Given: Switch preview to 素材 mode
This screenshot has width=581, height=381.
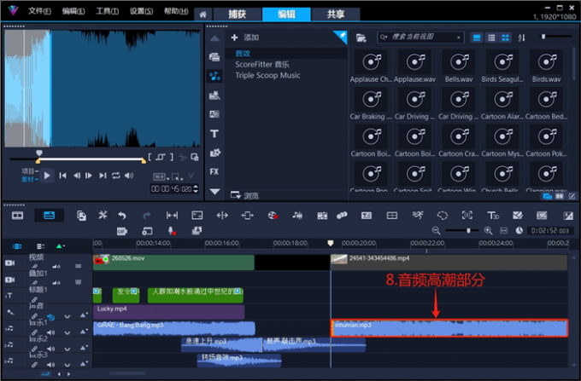Looking at the screenshot, I should [x=30, y=179].
